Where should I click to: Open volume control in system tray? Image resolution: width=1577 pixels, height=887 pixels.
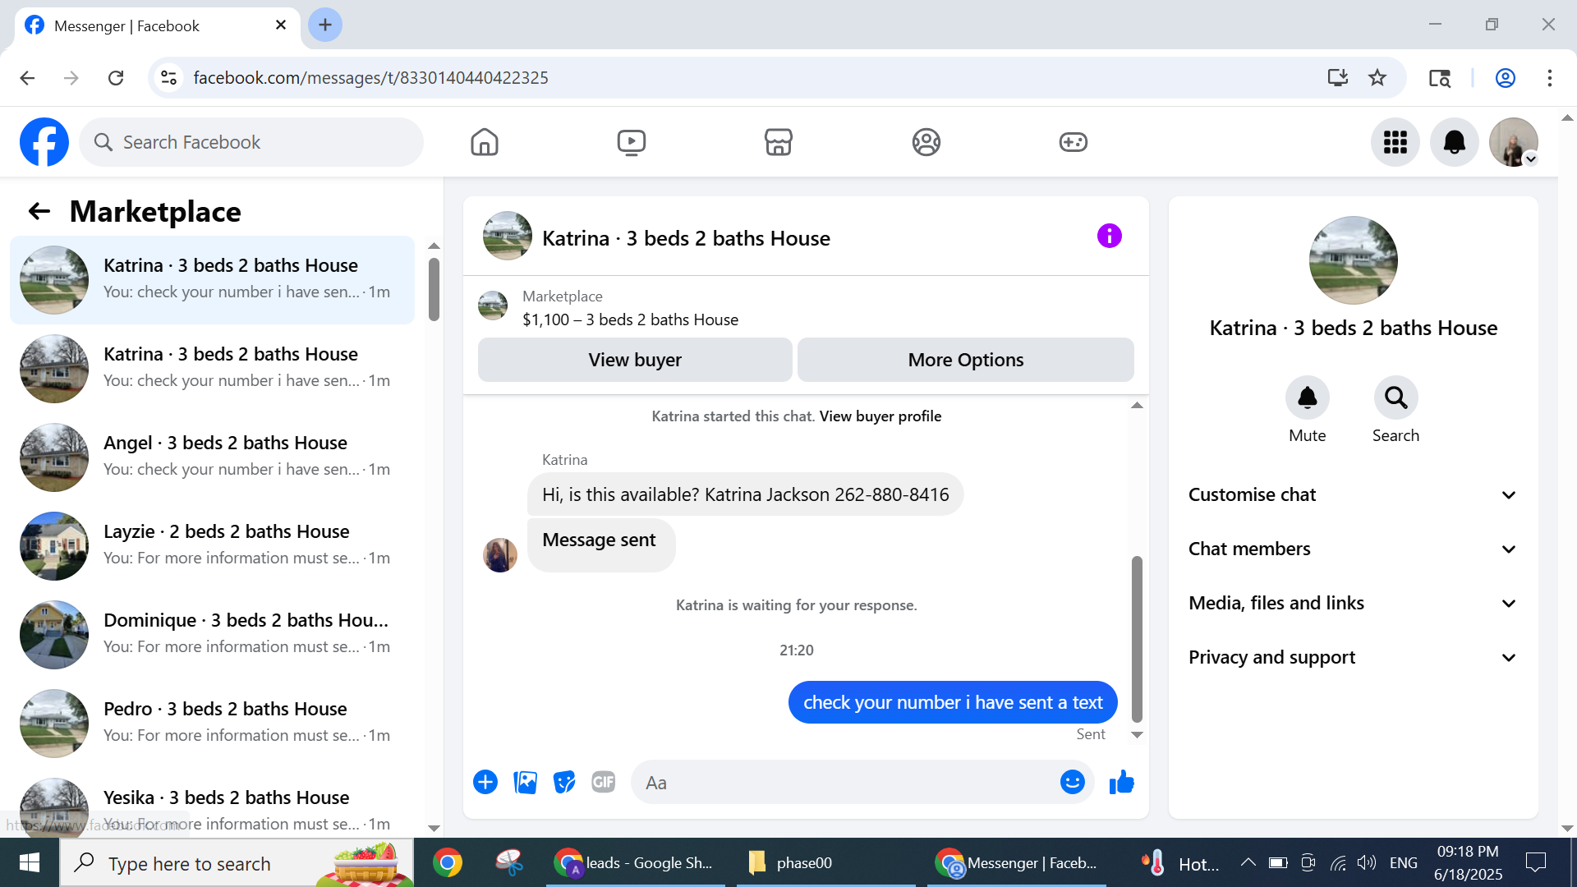point(1366,862)
